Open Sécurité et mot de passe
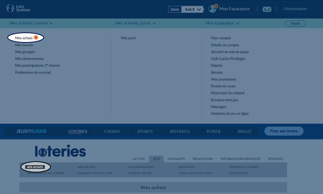Viewport: 323px width, 194px height. (x=230, y=52)
